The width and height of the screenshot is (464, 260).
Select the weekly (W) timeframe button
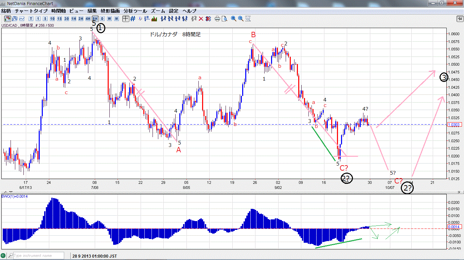pyautogui.click(x=109, y=19)
